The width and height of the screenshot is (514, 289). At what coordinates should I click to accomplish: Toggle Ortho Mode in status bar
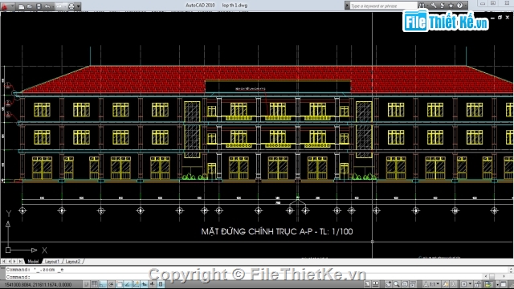[103, 284]
